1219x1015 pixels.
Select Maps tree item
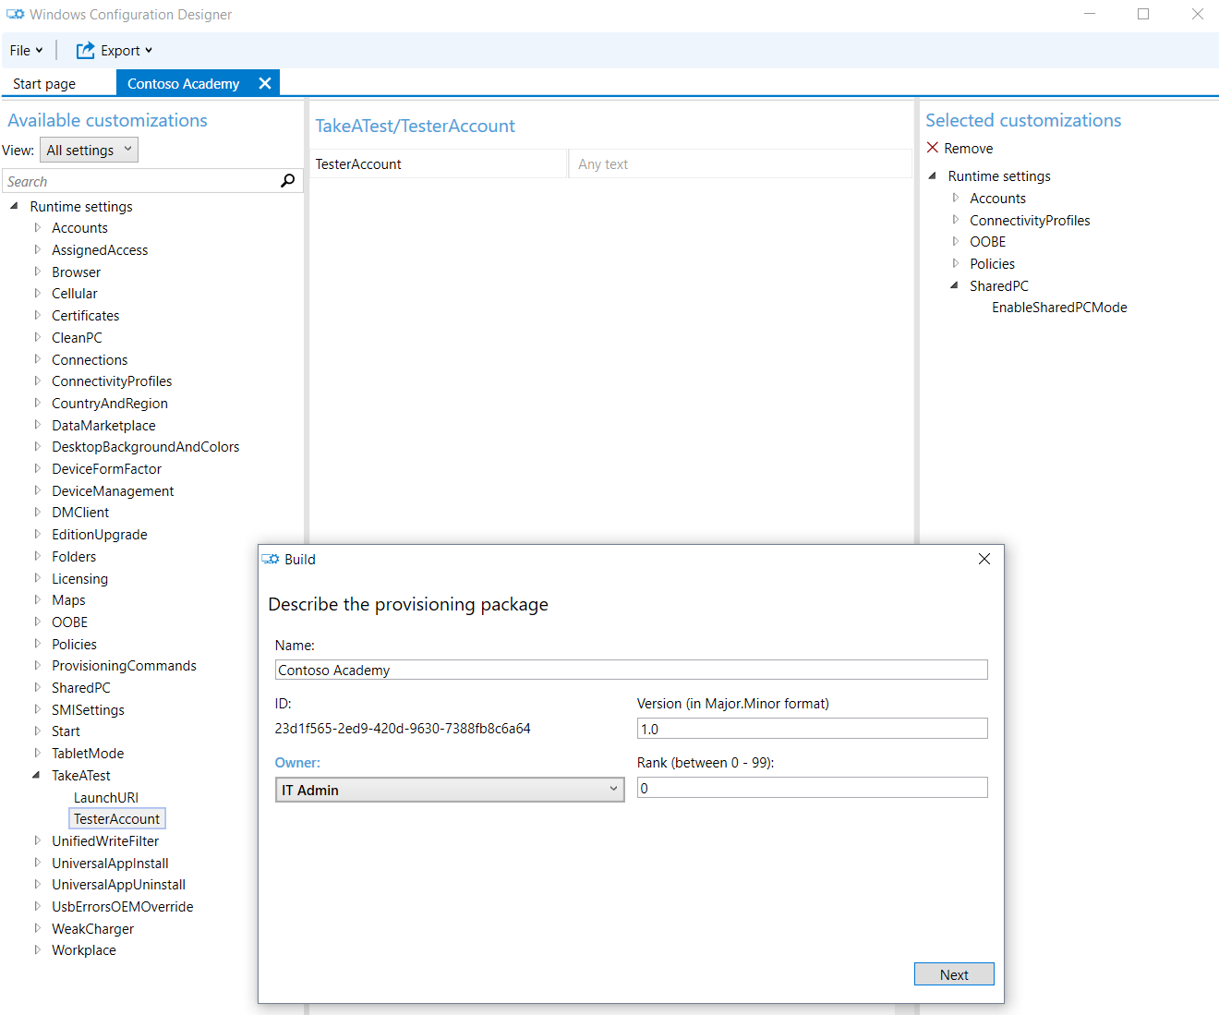click(x=68, y=600)
